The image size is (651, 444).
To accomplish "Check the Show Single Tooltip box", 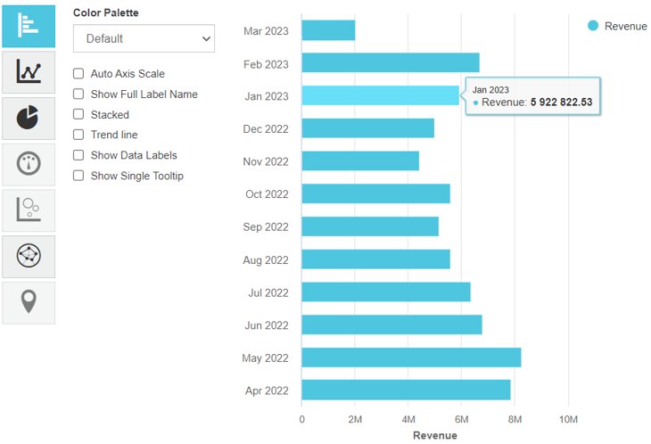I will click(78, 176).
